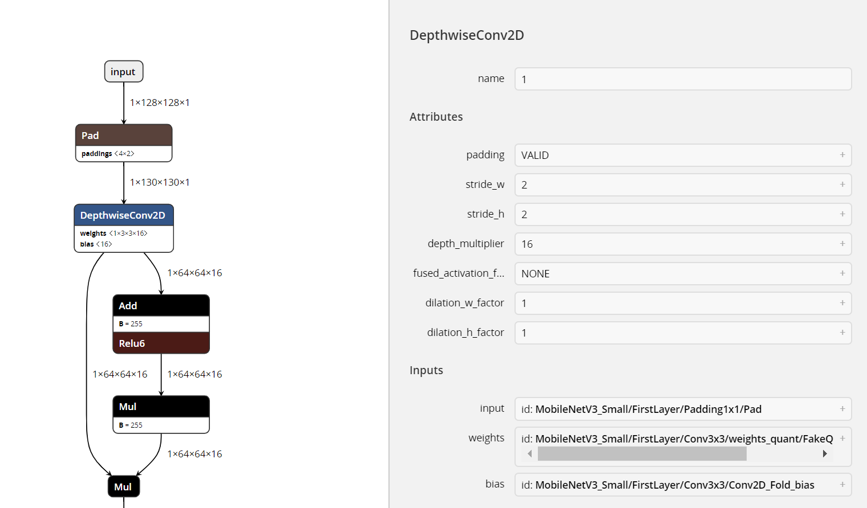Select the Add node

(161, 305)
